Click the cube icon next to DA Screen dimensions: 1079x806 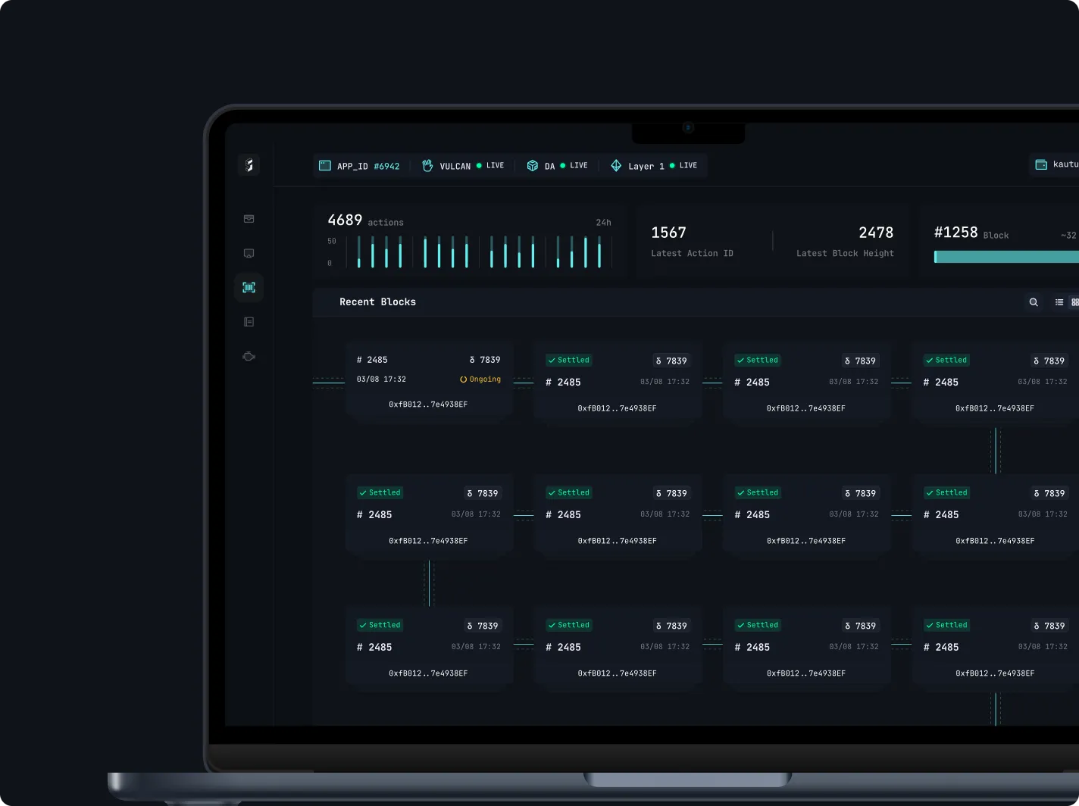533,165
